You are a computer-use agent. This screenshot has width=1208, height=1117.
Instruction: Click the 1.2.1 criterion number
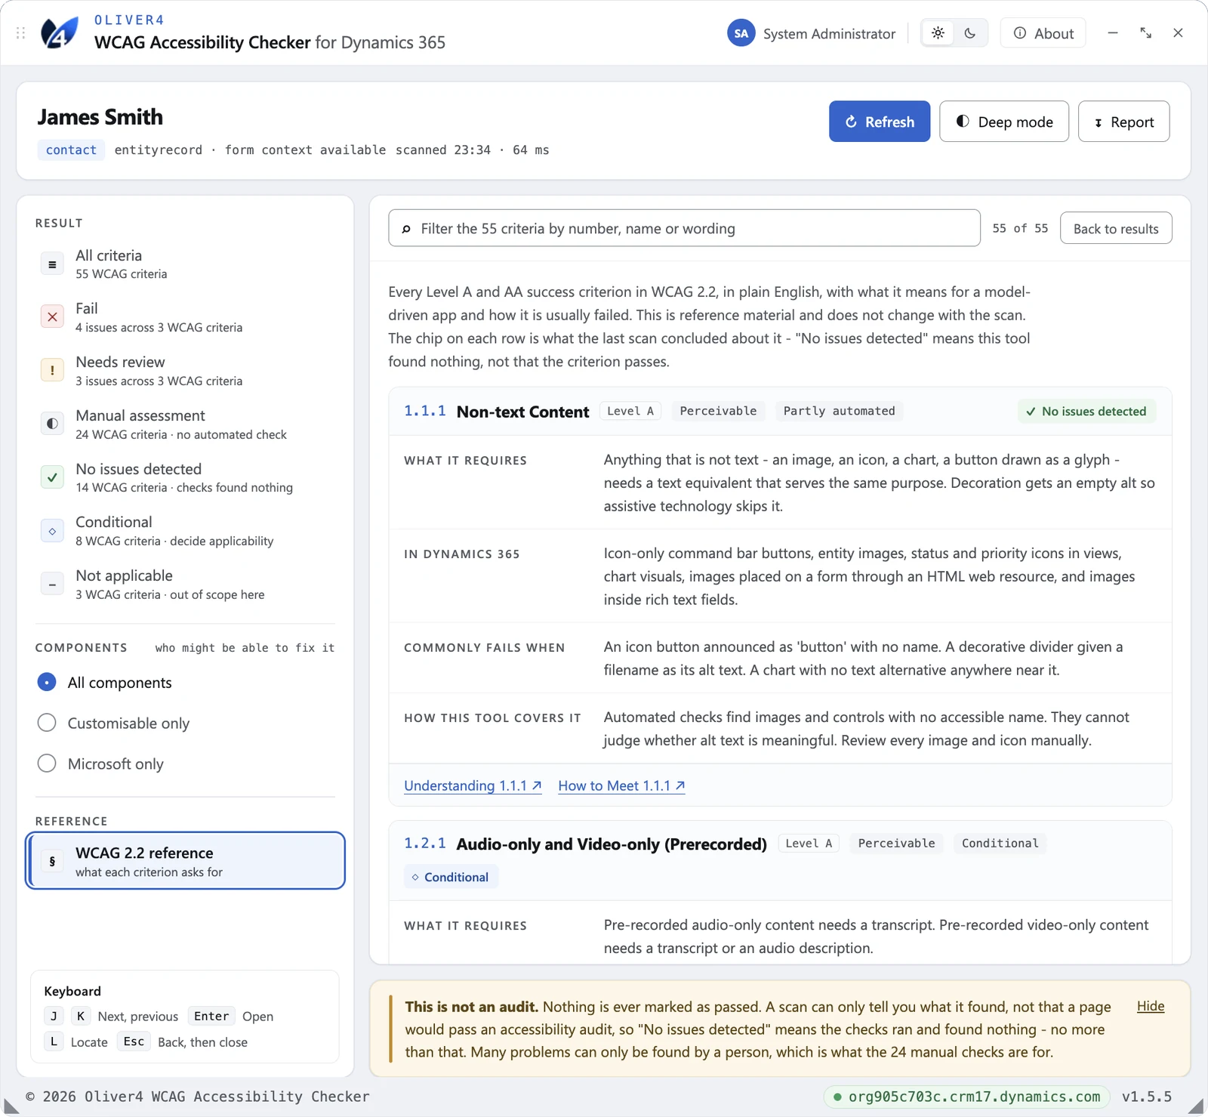point(424,844)
